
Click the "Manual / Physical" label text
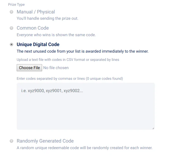click(x=36, y=12)
